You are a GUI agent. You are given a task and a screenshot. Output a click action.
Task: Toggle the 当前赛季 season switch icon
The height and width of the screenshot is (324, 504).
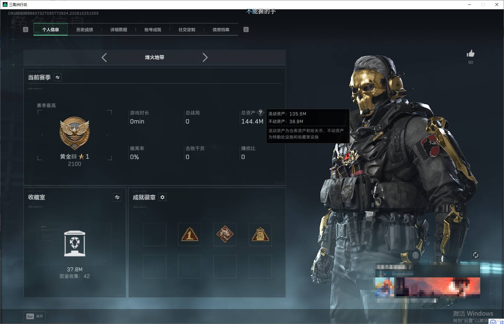tap(58, 77)
